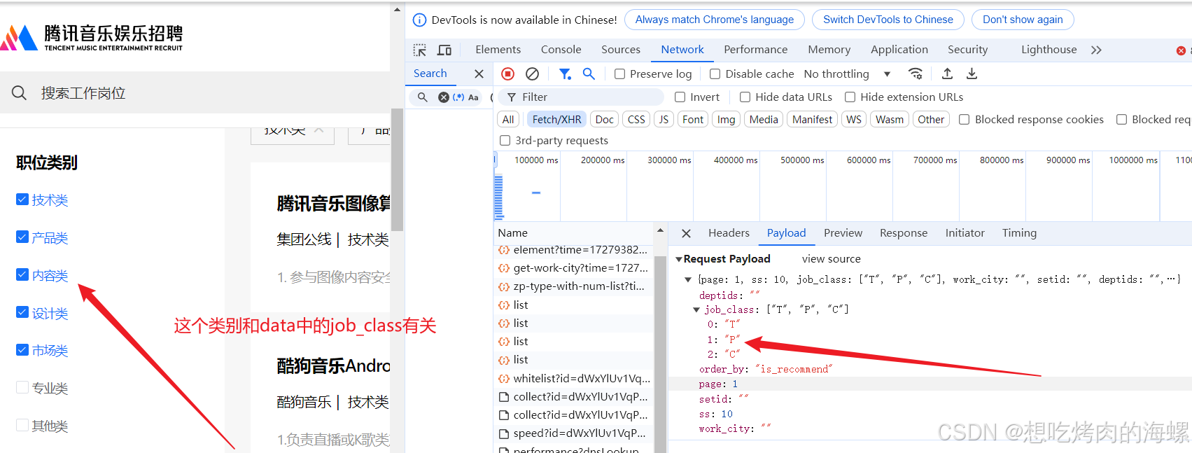Collapse the job_class array
The height and width of the screenshot is (453, 1192).
coord(696,309)
